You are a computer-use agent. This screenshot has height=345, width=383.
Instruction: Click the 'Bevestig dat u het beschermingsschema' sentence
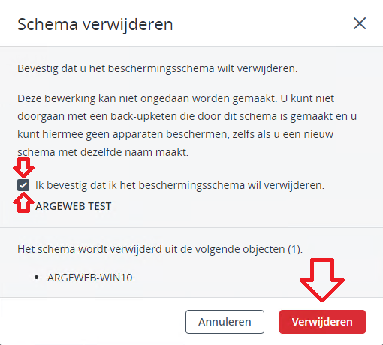158,68
